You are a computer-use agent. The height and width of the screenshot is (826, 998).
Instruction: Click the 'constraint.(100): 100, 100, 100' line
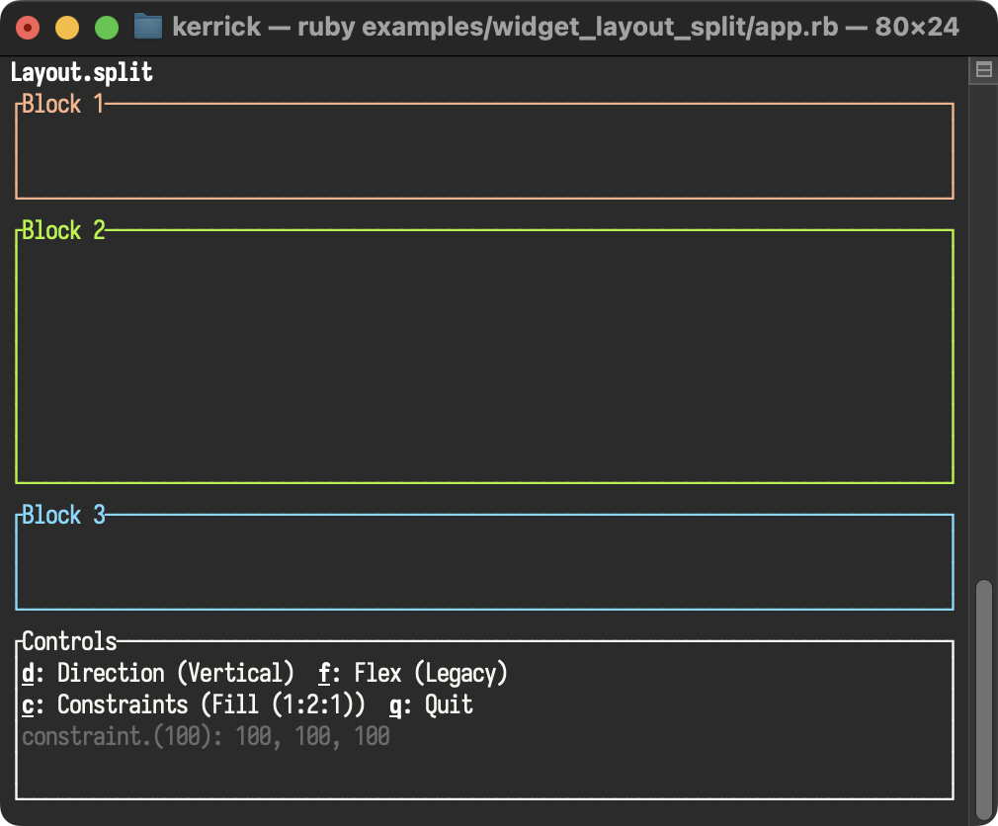click(206, 736)
